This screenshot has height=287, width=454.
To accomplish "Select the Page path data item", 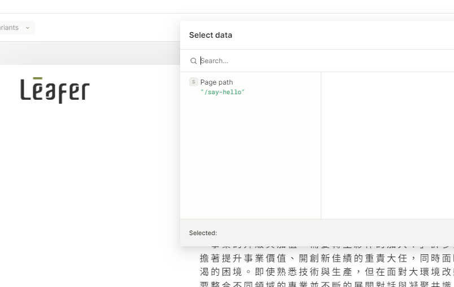I will (x=216, y=82).
